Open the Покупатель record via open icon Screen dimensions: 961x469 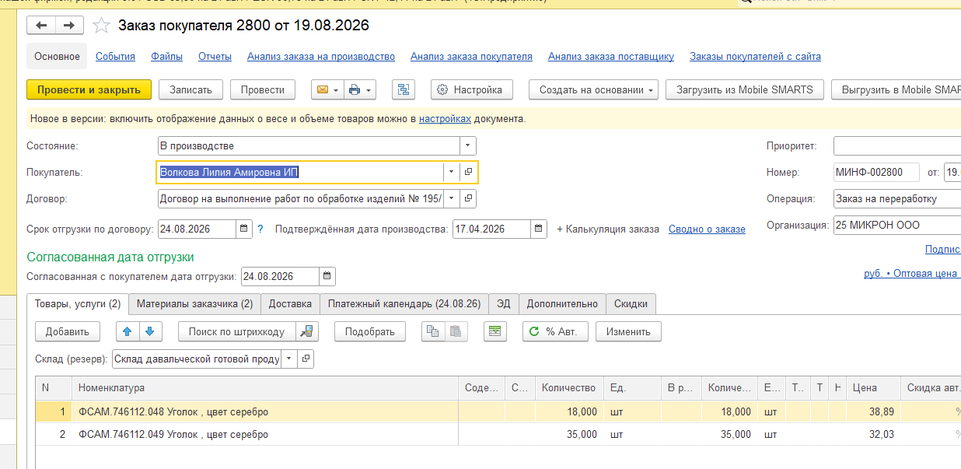click(468, 172)
